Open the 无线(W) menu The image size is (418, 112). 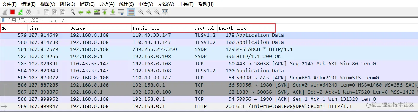[x=166, y=4]
